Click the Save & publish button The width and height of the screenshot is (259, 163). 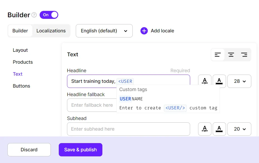[x=80, y=150]
